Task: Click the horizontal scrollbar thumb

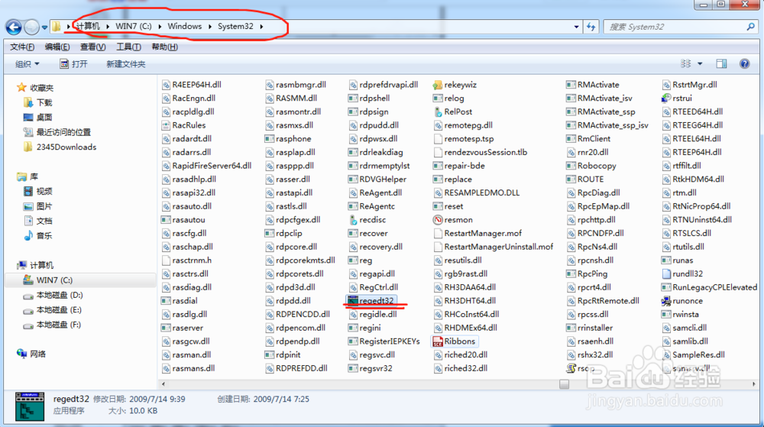Action: point(565,384)
